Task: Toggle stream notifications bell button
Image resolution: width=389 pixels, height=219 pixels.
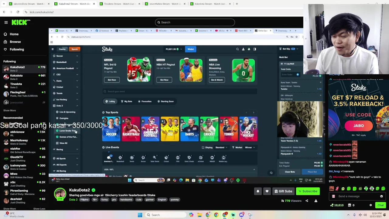Action: [258, 191]
